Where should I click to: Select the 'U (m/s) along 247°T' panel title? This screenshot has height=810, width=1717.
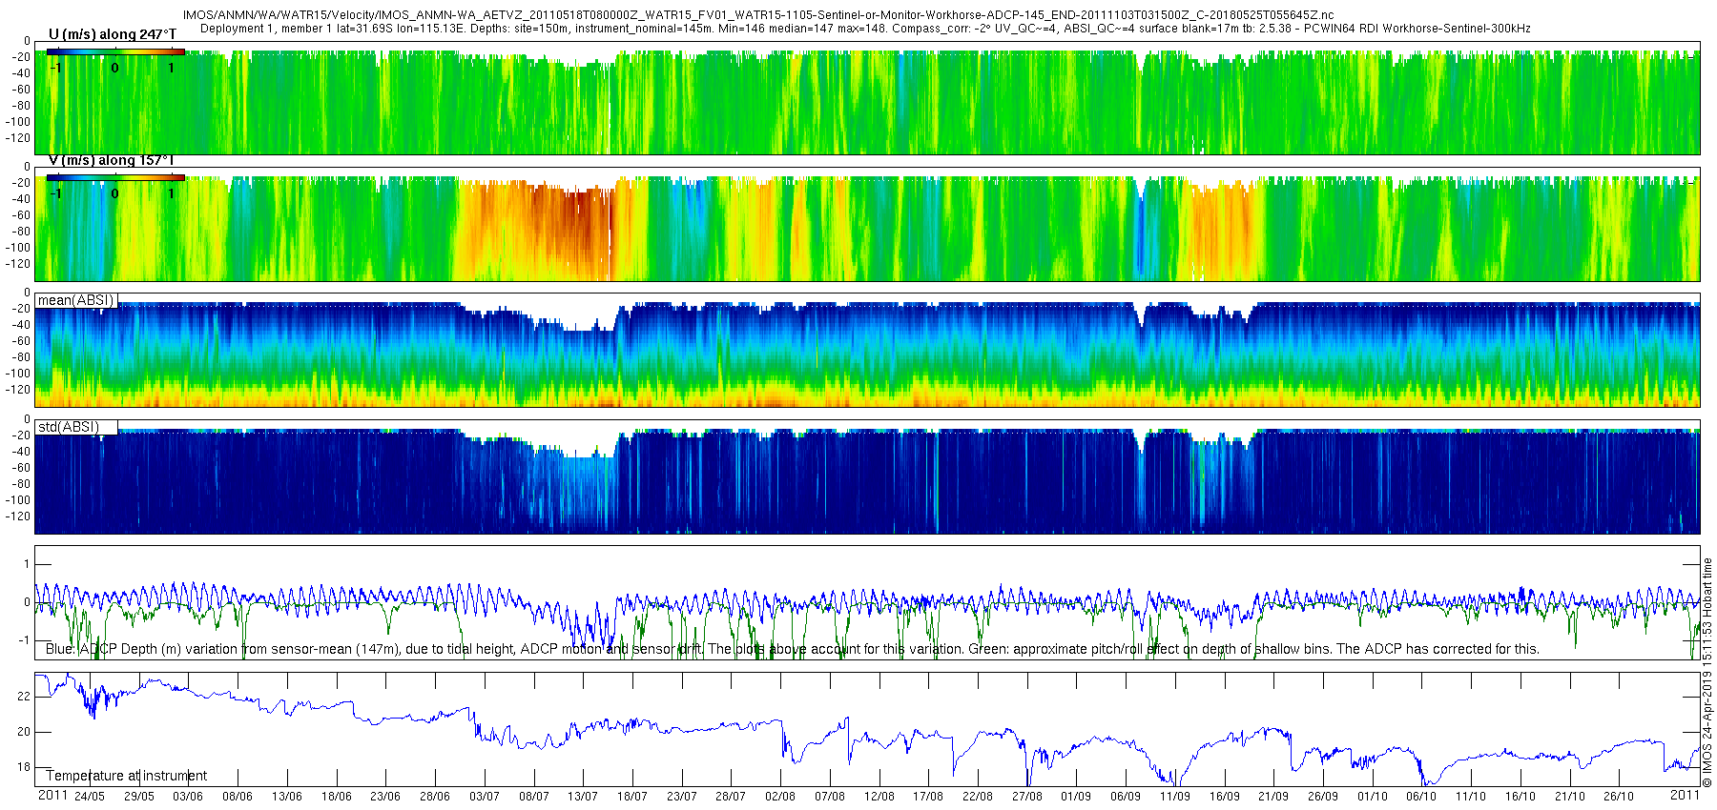tap(113, 34)
